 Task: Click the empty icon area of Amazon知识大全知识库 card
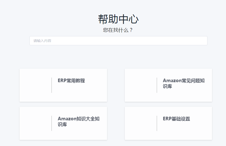pos(36,123)
